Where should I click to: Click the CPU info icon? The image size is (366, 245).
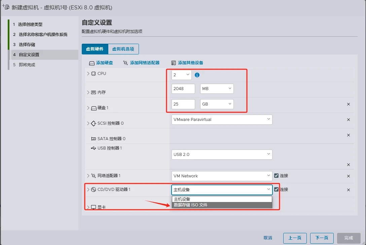tap(197, 75)
